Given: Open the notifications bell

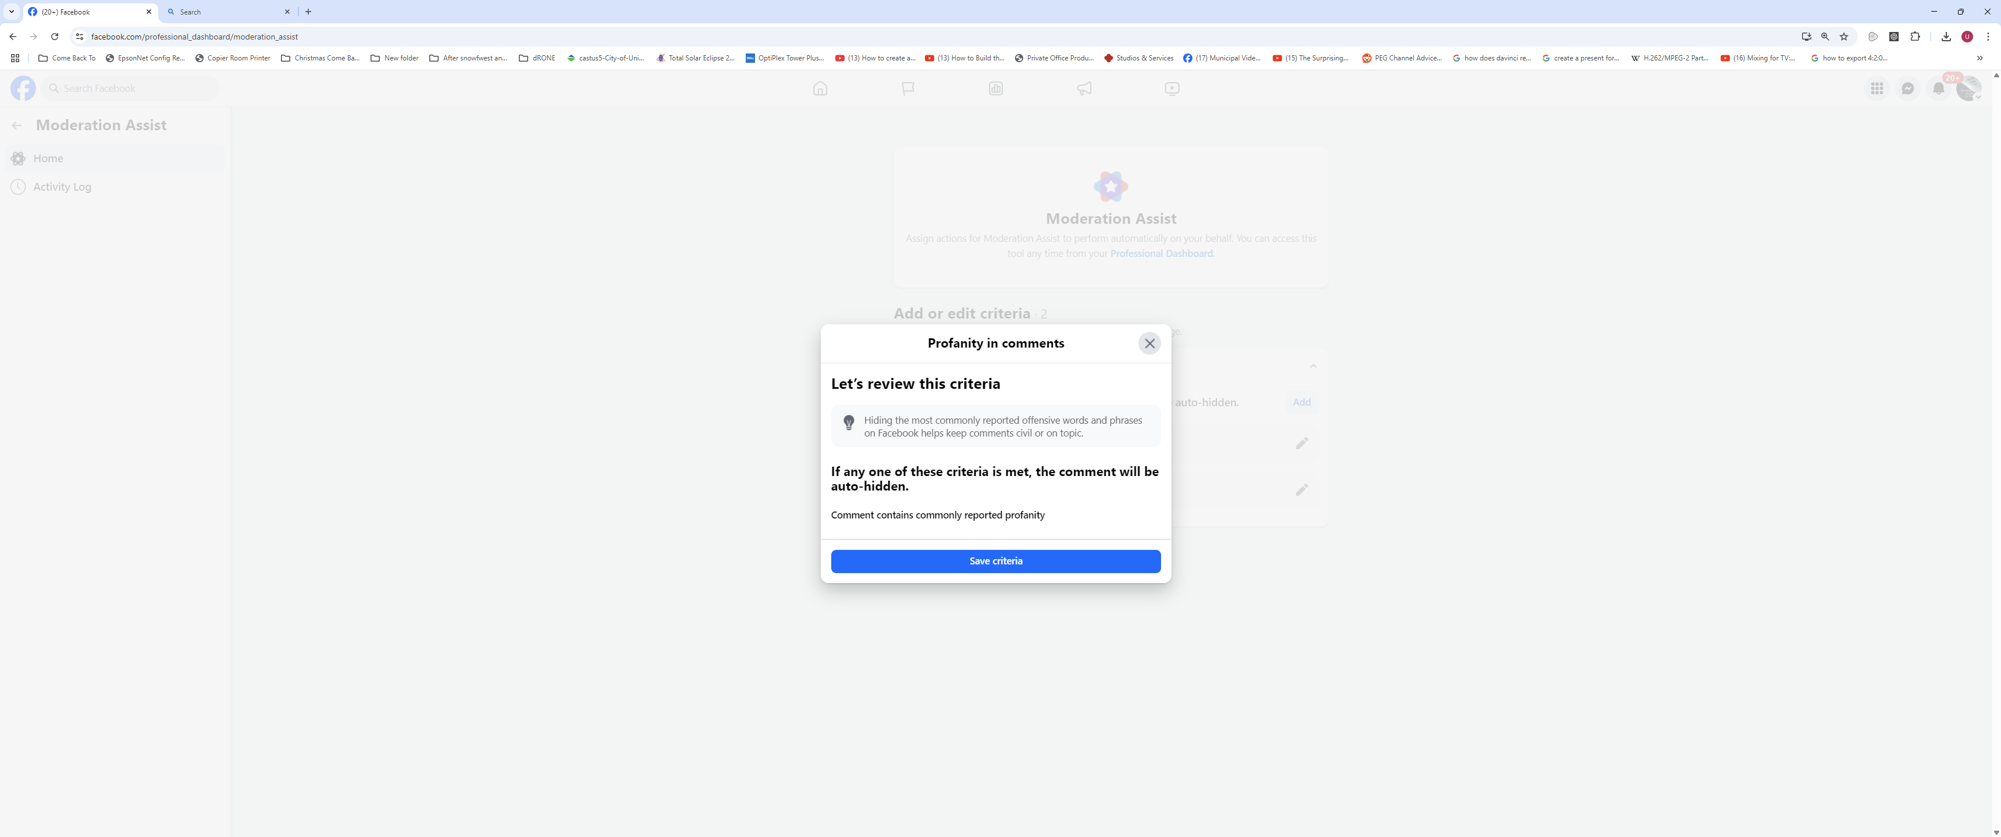Looking at the screenshot, I should coord(1939,88).
